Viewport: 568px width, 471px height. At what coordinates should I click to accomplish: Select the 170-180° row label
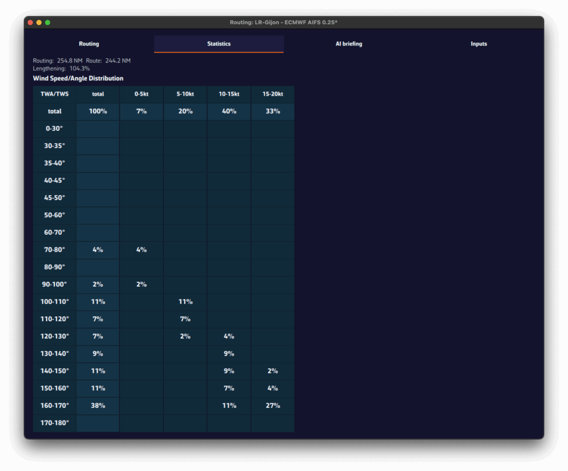click(x=54, y=423)
